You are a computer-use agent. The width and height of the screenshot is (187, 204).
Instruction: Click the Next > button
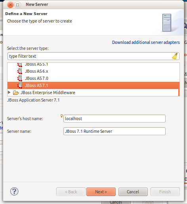click(101, 192)
